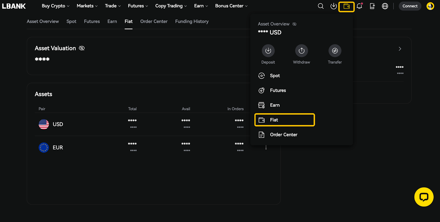Switch to the Spot tab
The width and height of the screenshot is (440, 222).
[x=71, y=21]
